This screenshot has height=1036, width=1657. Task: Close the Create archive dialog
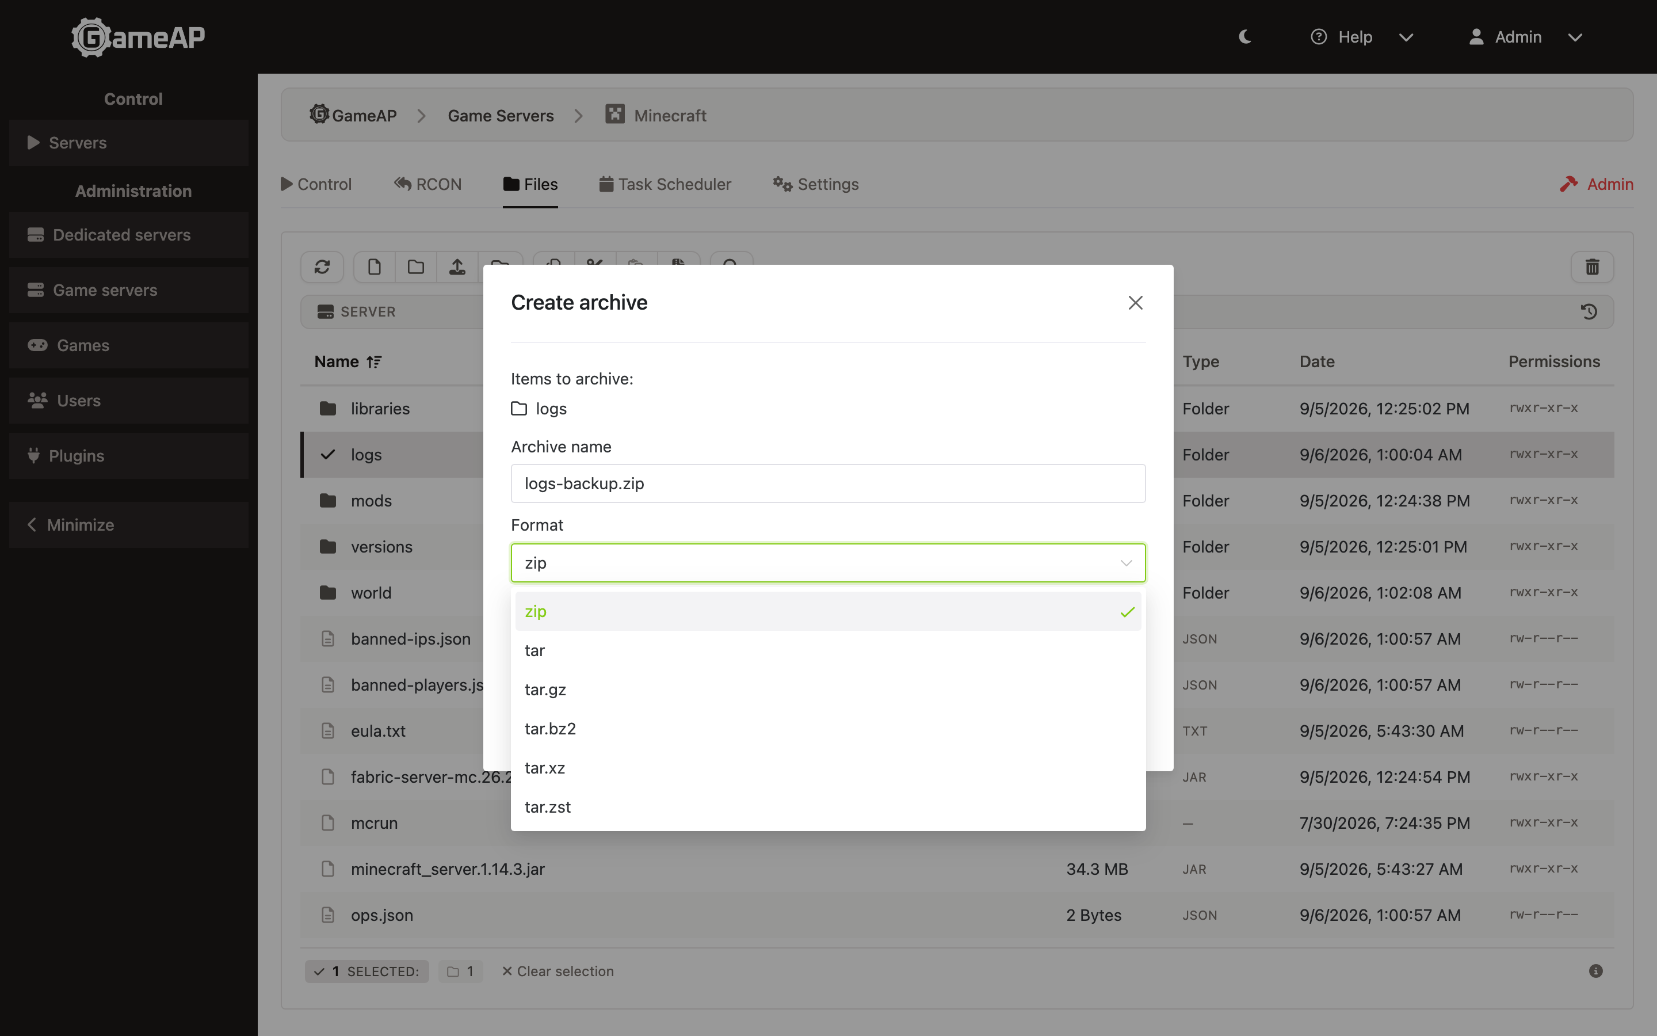point(1135,303)
